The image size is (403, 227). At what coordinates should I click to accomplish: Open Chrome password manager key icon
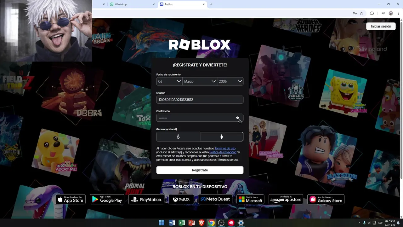pos(355,13)
